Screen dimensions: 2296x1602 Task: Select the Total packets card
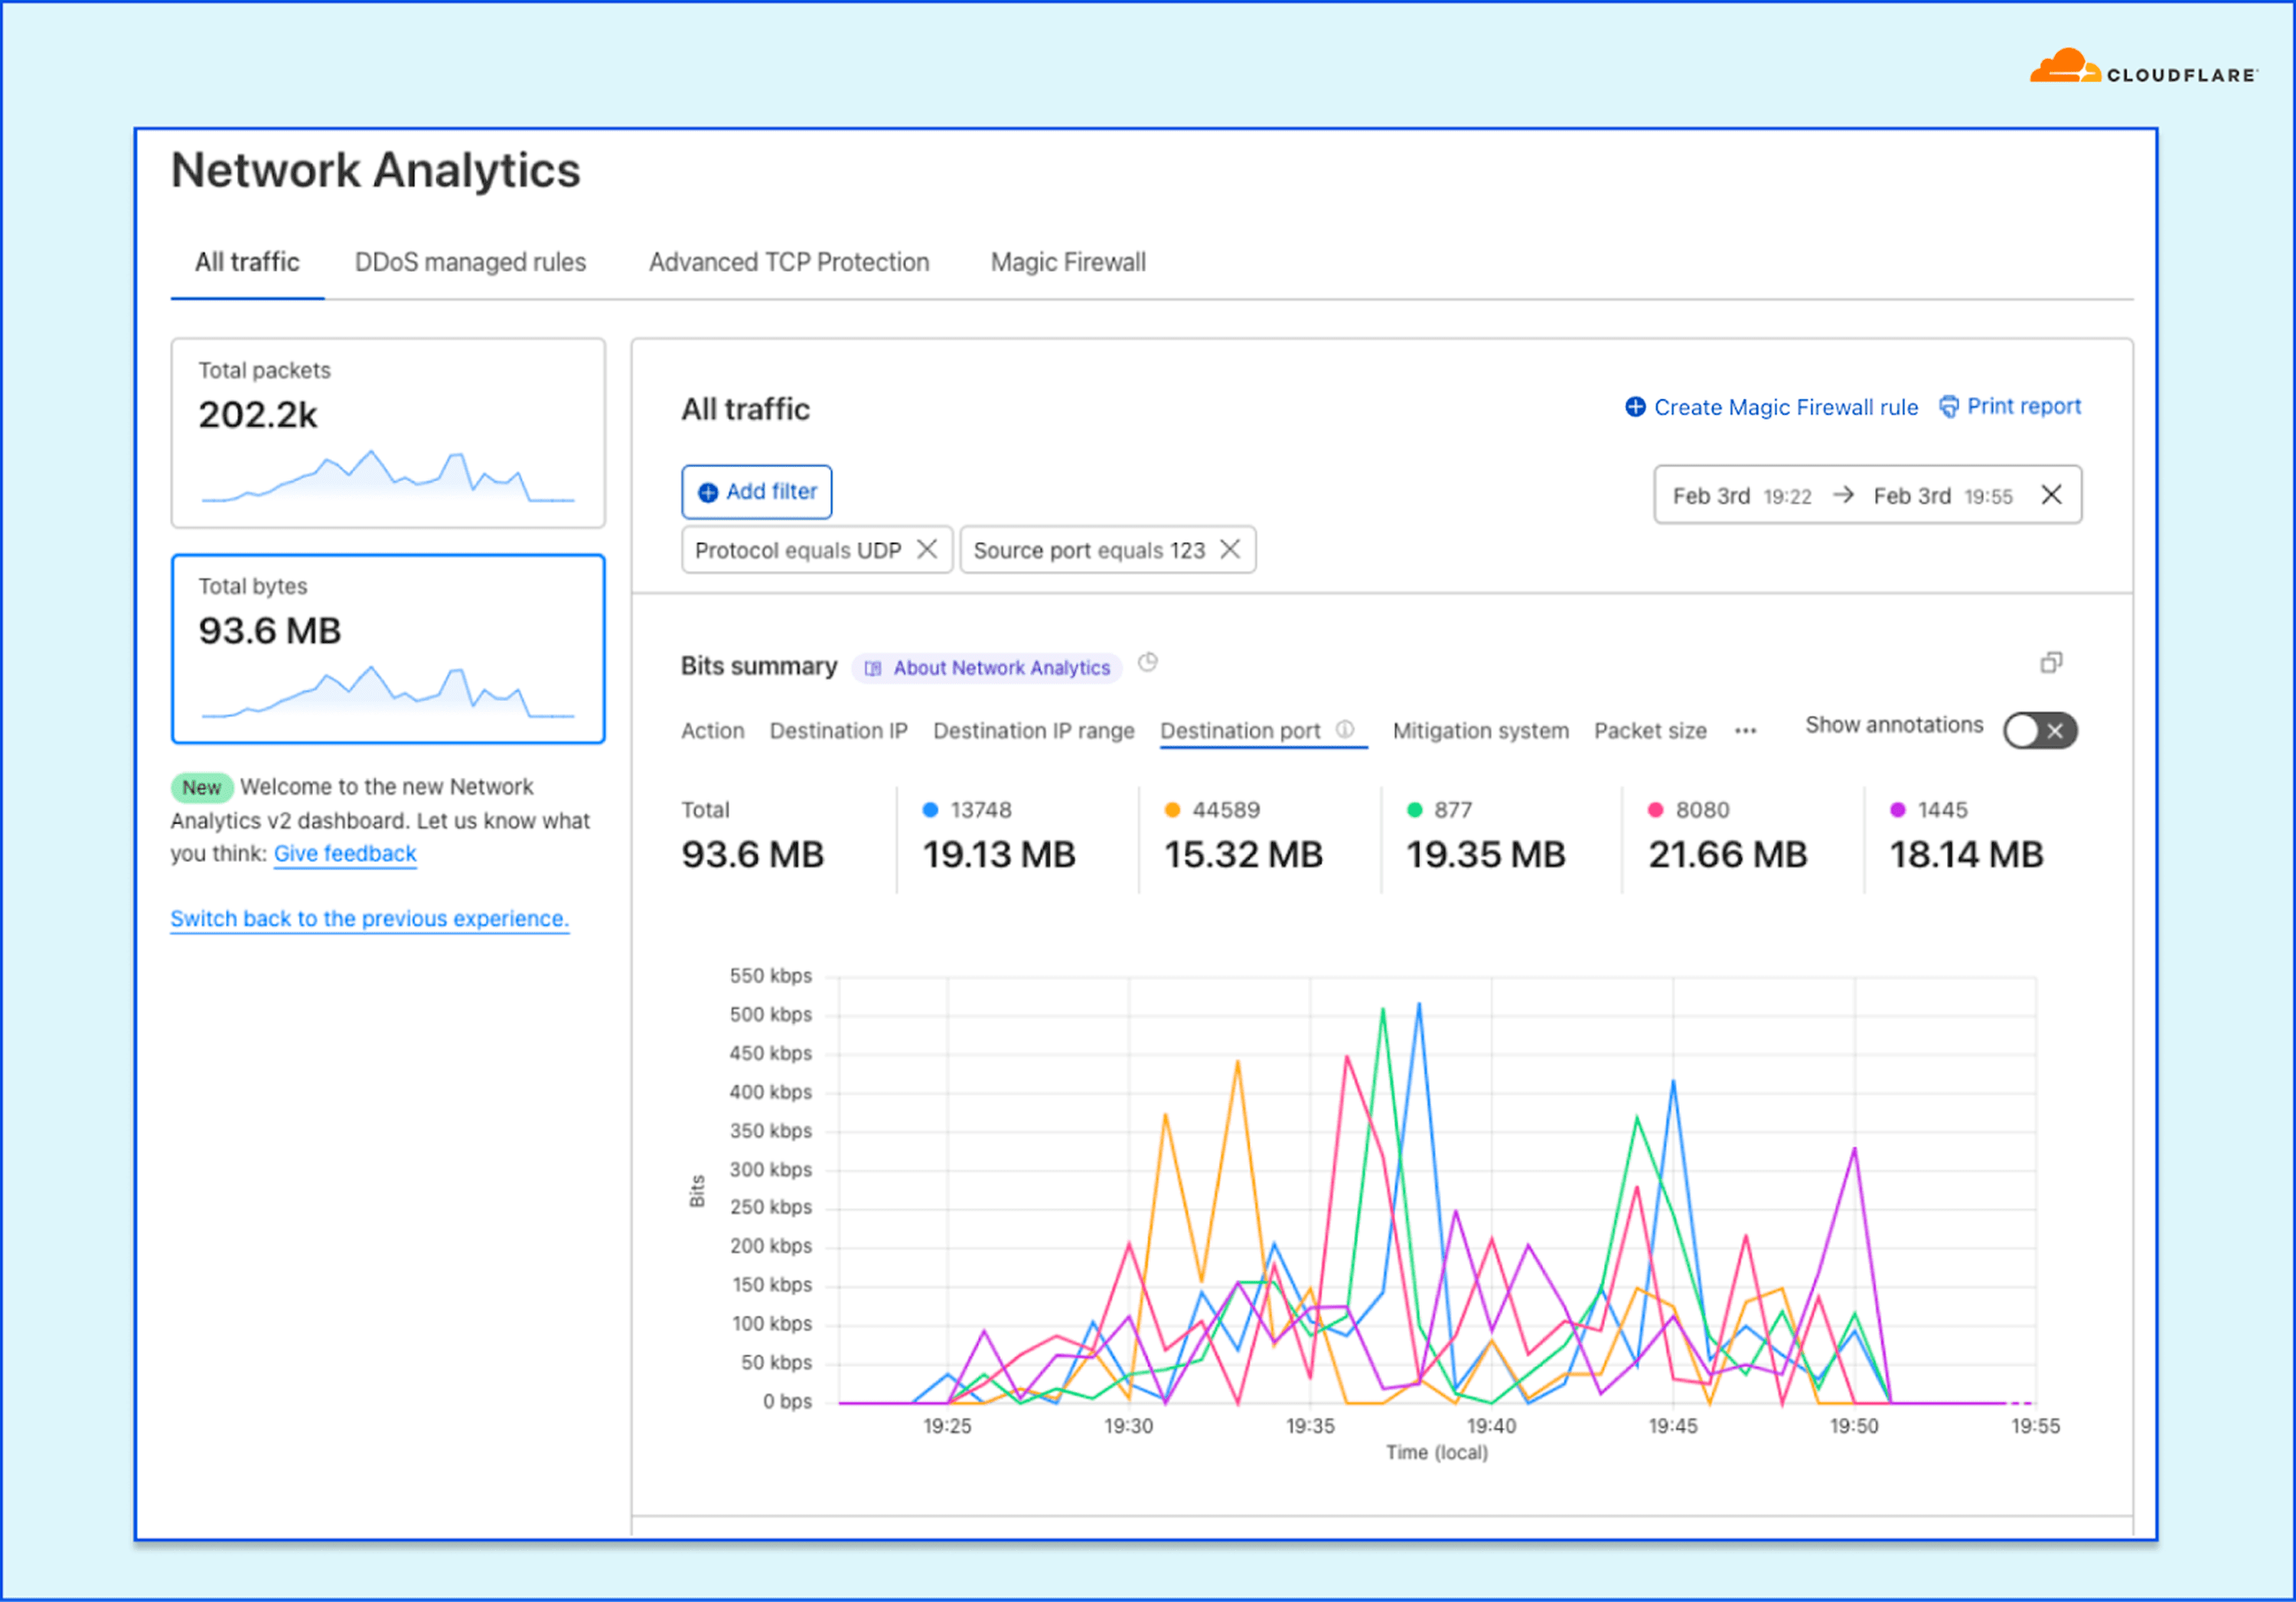[x=388, y=433]
